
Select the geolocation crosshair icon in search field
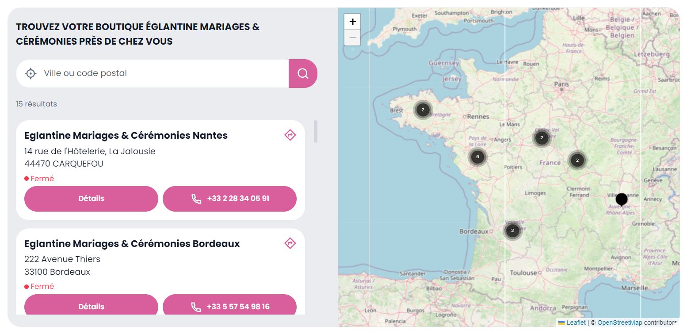pyautogui.click(x=30, y=73)
